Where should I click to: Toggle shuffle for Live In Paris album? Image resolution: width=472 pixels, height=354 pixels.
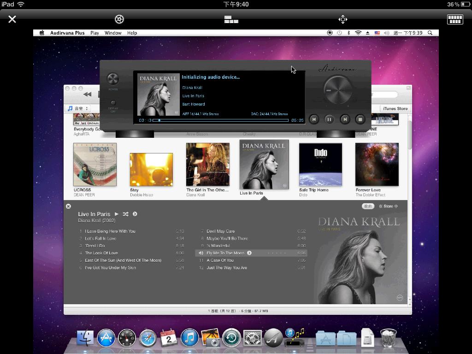tap(125, 214)
